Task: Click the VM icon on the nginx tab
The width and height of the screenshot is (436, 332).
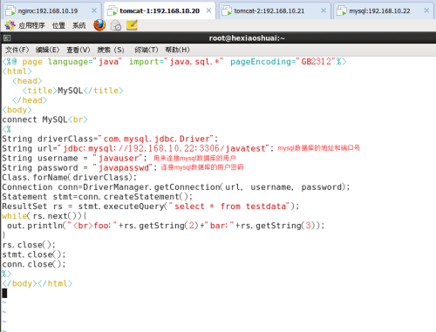Action: click(10, 11)
